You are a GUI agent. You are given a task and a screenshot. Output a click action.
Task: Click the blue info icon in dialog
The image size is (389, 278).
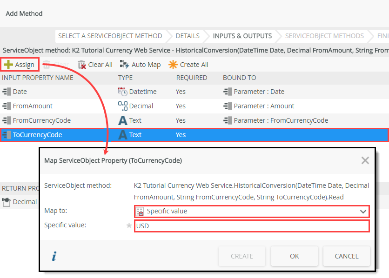coord(54,256)
